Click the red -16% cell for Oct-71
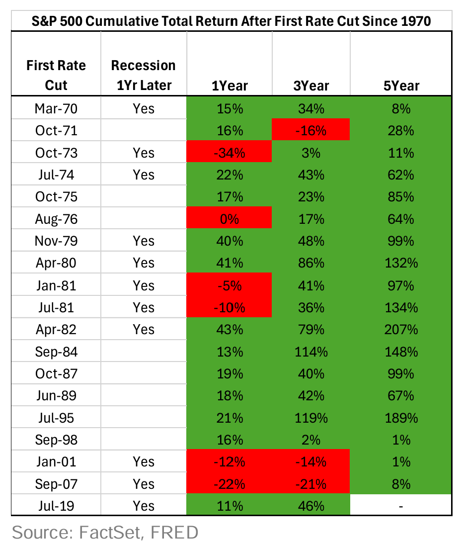This screenshot has height=546, width=462. click(311, 131)
